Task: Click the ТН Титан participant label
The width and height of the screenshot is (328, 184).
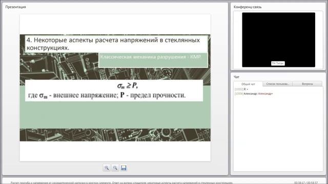Action: click(278, 63)
